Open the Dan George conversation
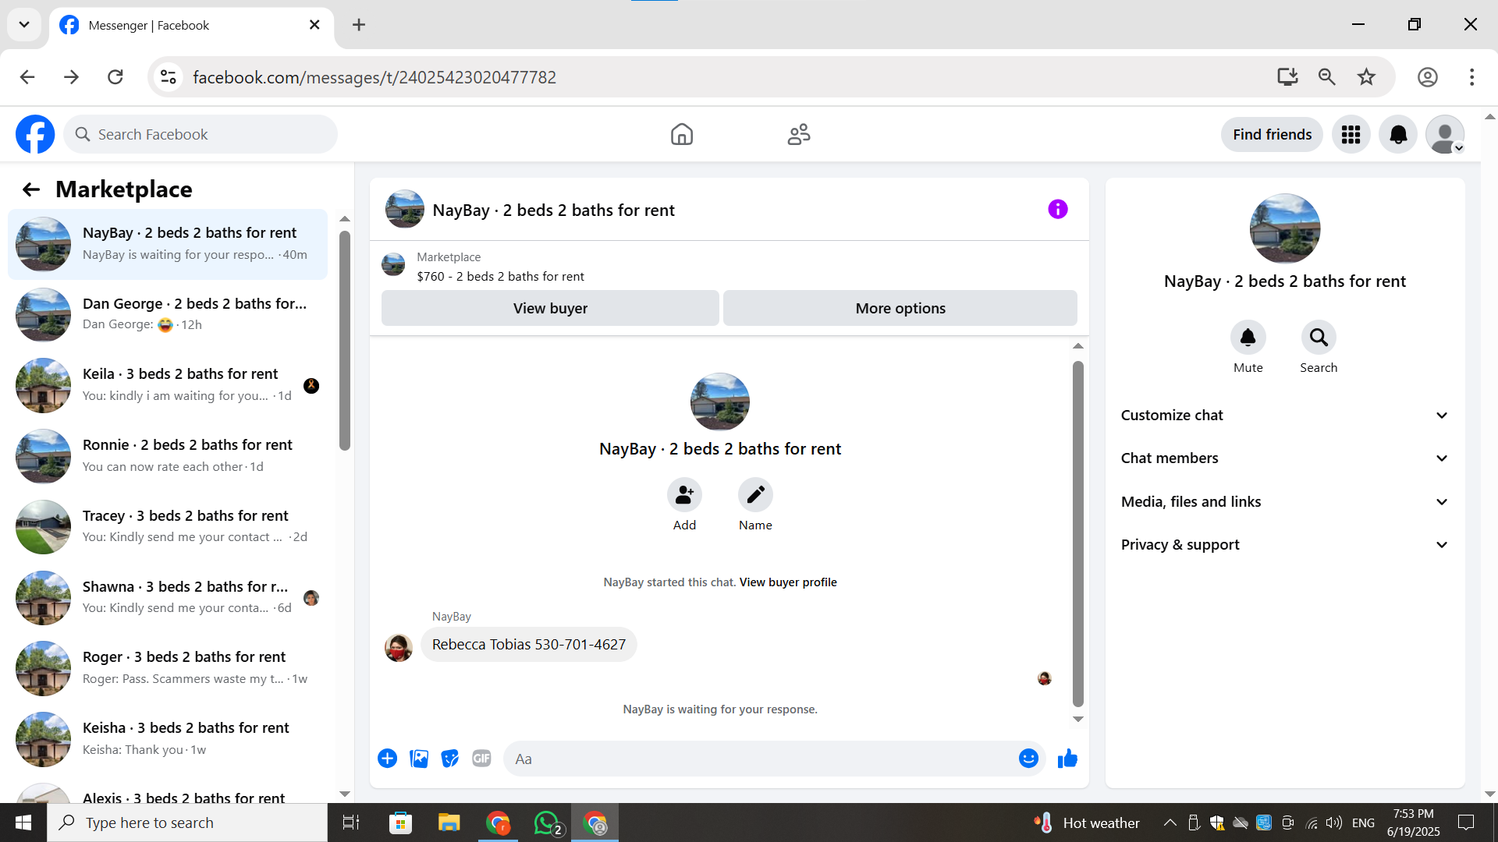 pos(168,314)
